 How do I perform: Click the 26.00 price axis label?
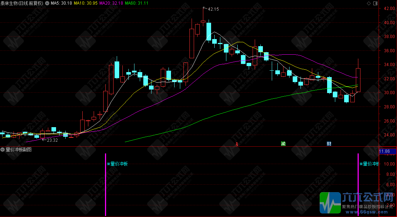pyautogui.click(x=389, y=121)
